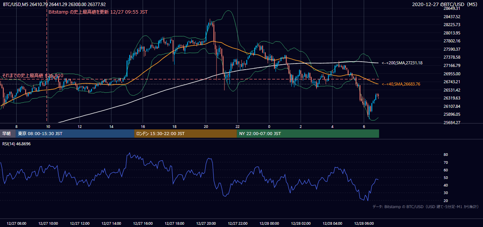Screen dimensions: 483x227
Task: Click the 12/27 18:00 date label
Action: pyautogui.click(x=175, y=224)
